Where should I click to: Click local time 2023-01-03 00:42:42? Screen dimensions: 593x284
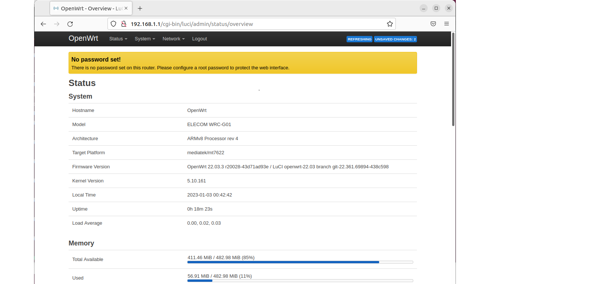pos(209,195)
